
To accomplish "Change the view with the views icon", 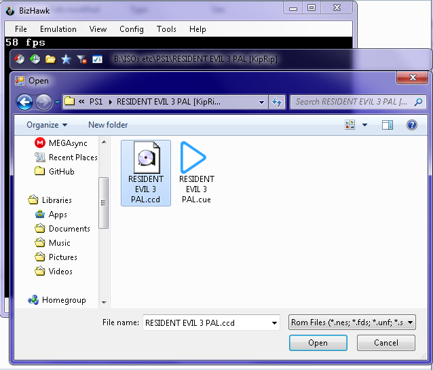I will click(x=350, y=125).
